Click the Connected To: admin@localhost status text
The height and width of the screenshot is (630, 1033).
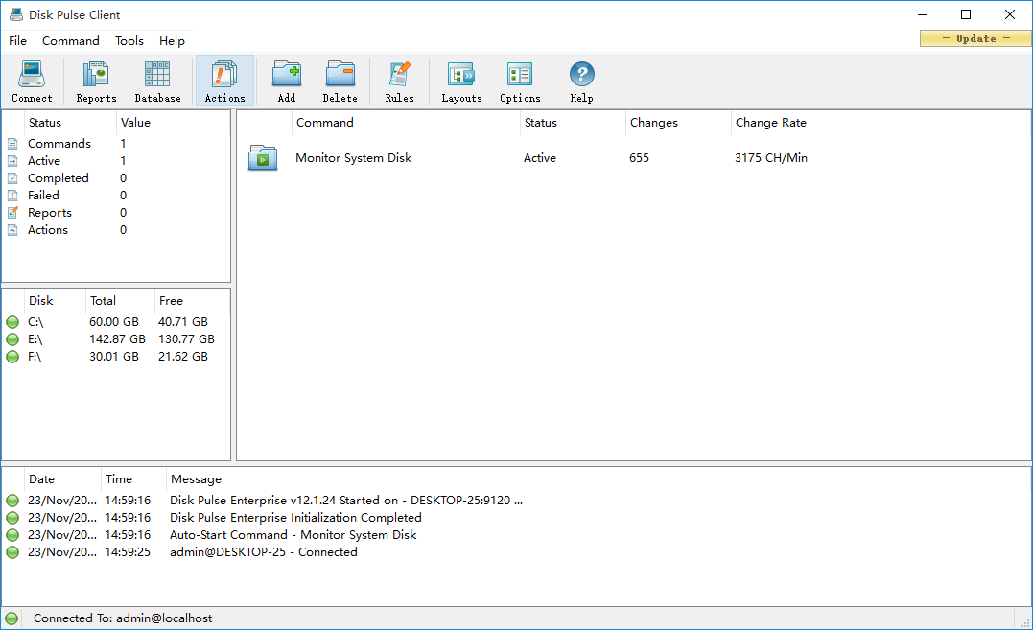(123, 618)
